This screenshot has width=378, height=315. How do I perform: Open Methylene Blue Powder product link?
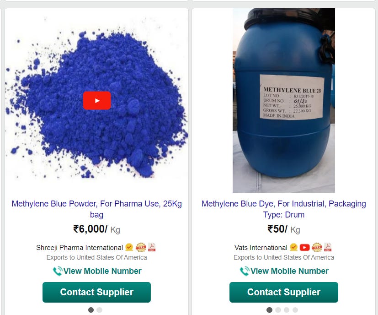[96, 209]
